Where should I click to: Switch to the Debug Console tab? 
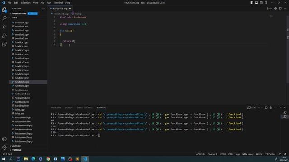coord(84,108)
